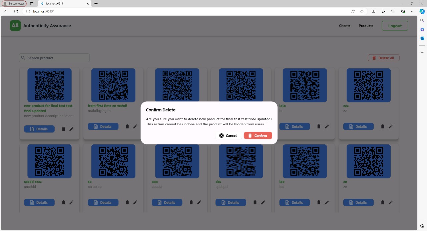Screen dimensions: 427x231
Task: Open the Outlook sidebar icon
Action: tap(422, 38)
